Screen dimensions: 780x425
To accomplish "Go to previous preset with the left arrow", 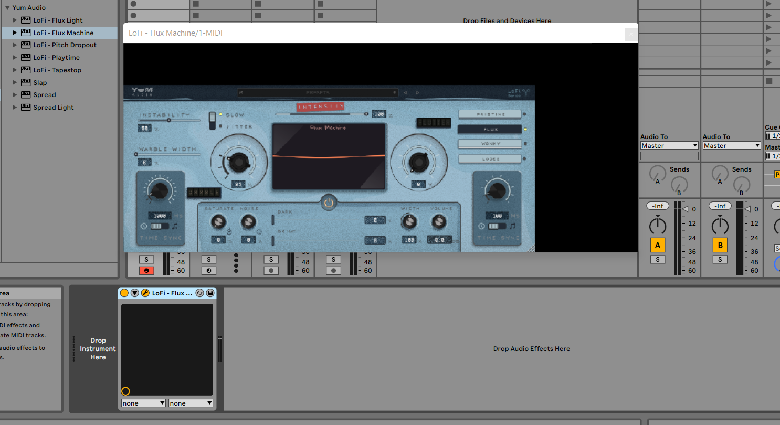I will click(x=405, y=93).
